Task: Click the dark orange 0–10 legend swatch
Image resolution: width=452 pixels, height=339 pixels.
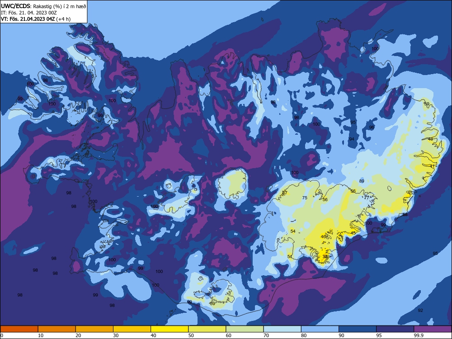Action: click(19, 329)
